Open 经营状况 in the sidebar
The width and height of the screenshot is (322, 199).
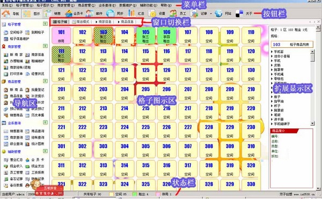(35, 74)
